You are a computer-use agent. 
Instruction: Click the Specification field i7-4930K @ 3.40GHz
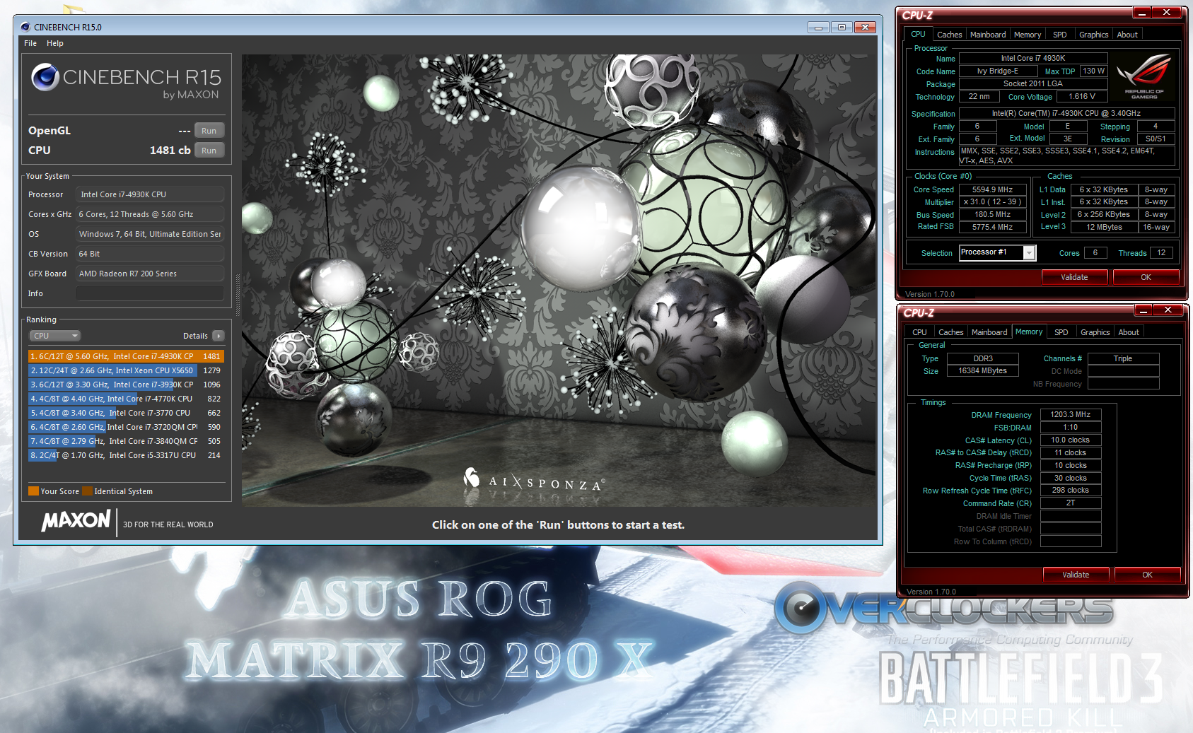click(x=1066, y=113)
